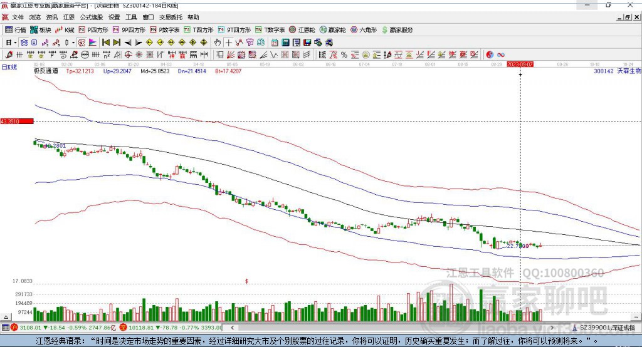Screen dimensions: 642x347
Task: Open the 行情 market quotes view
Action: click(x=16, y=30)
